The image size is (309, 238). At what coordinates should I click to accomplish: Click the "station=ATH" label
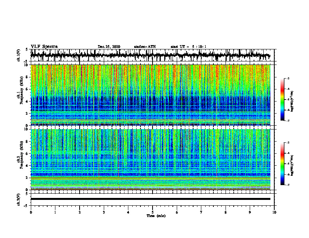[145, 47]
